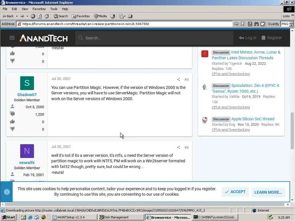Click the system tray hardware icon
The image size is (295, 221).
271,218
